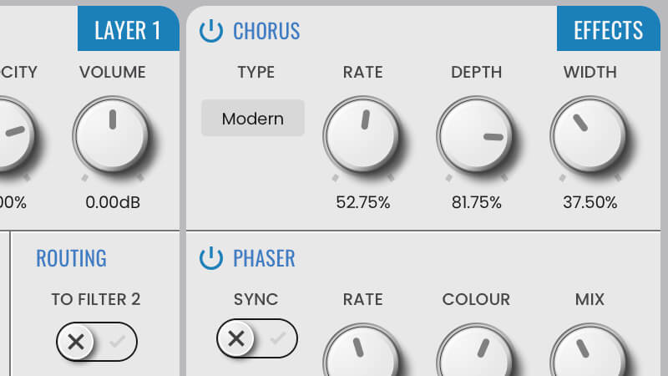Select the Layer 1 tab

(x=129, y=28)
